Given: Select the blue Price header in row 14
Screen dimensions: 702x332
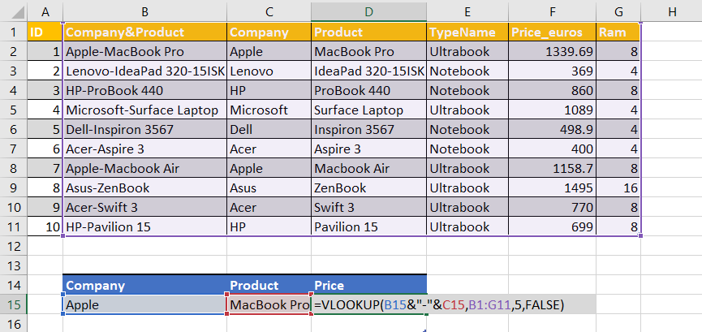Looking at the screenshot, I should [x=368, y=286].
